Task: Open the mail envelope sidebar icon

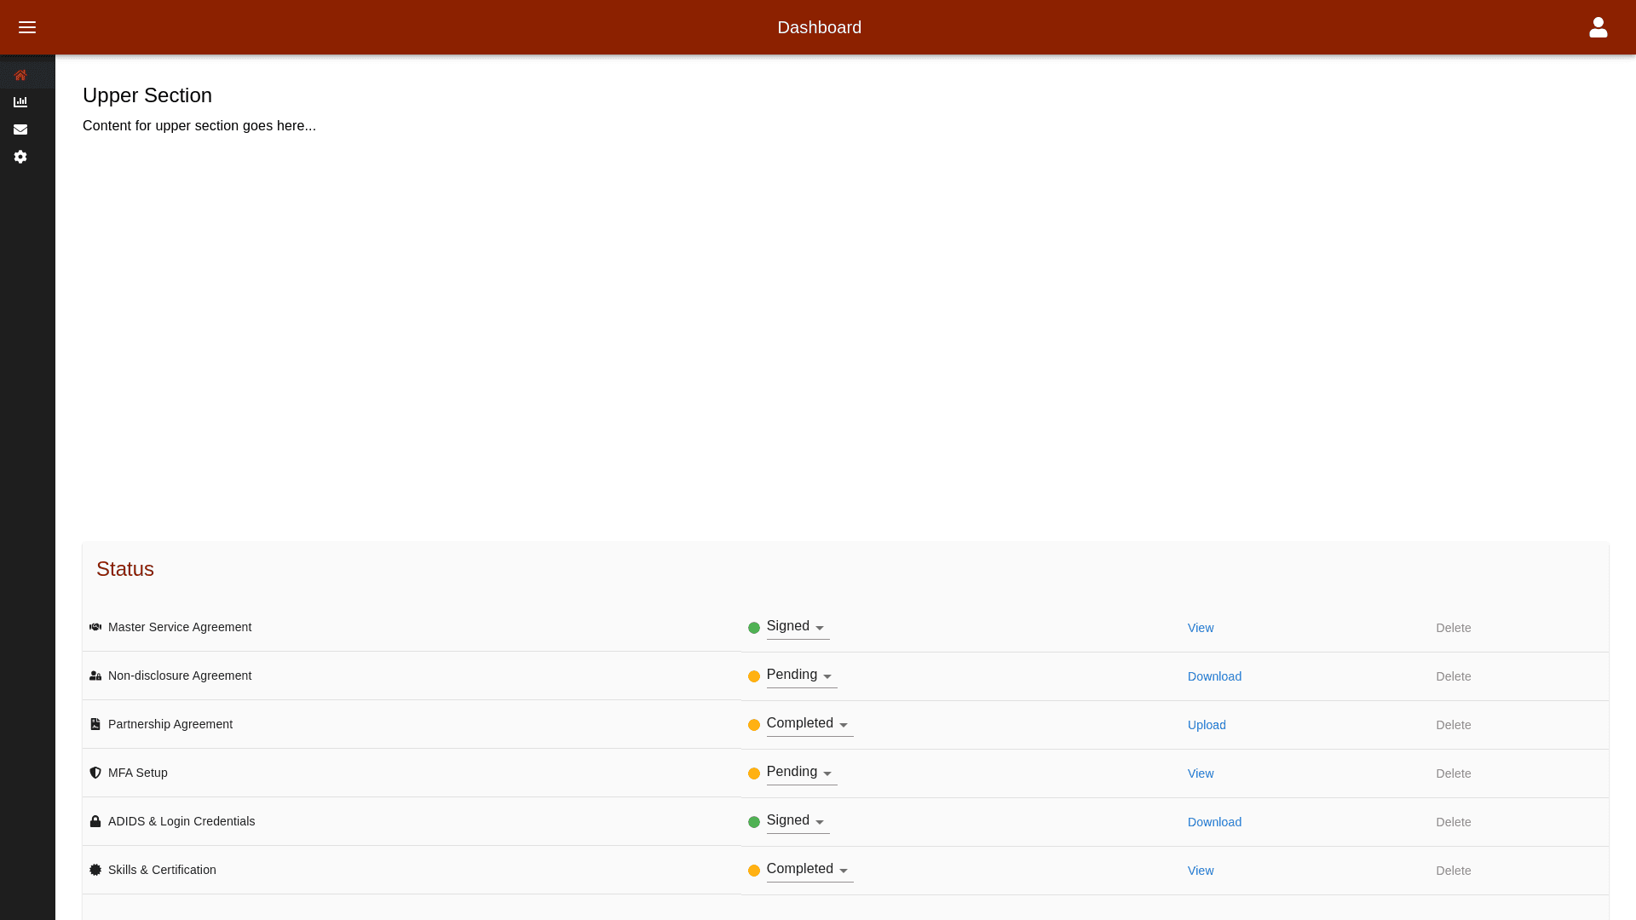Action: [20, 129]
